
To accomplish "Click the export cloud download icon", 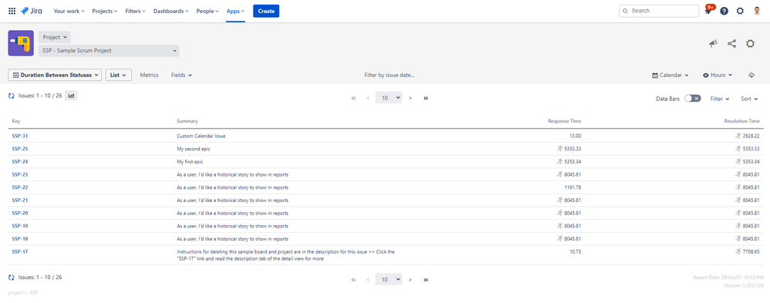I will pyautogui.click(x=751, y=75).
